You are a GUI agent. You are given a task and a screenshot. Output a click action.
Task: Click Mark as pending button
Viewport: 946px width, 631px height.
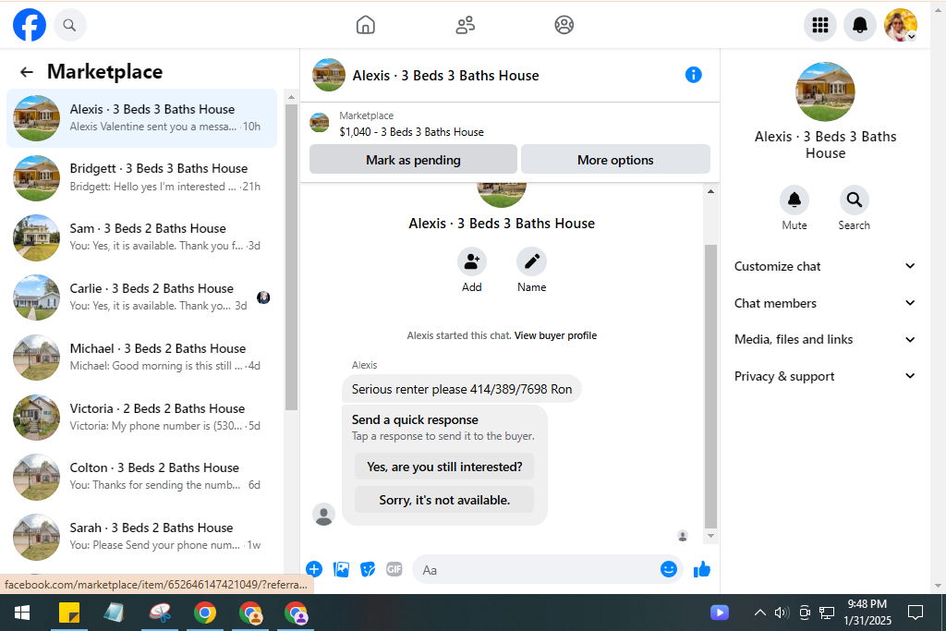(413, 160)
